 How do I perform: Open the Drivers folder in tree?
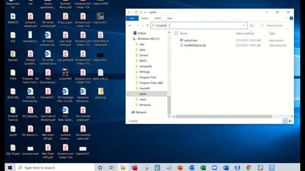[x=144, y=55]
